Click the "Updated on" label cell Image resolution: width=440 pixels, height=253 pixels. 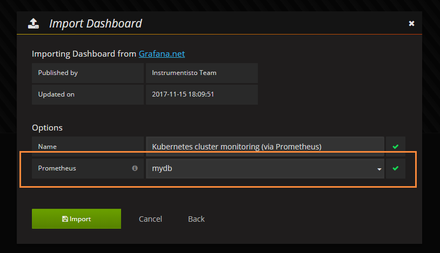click(x=88, y=94)
